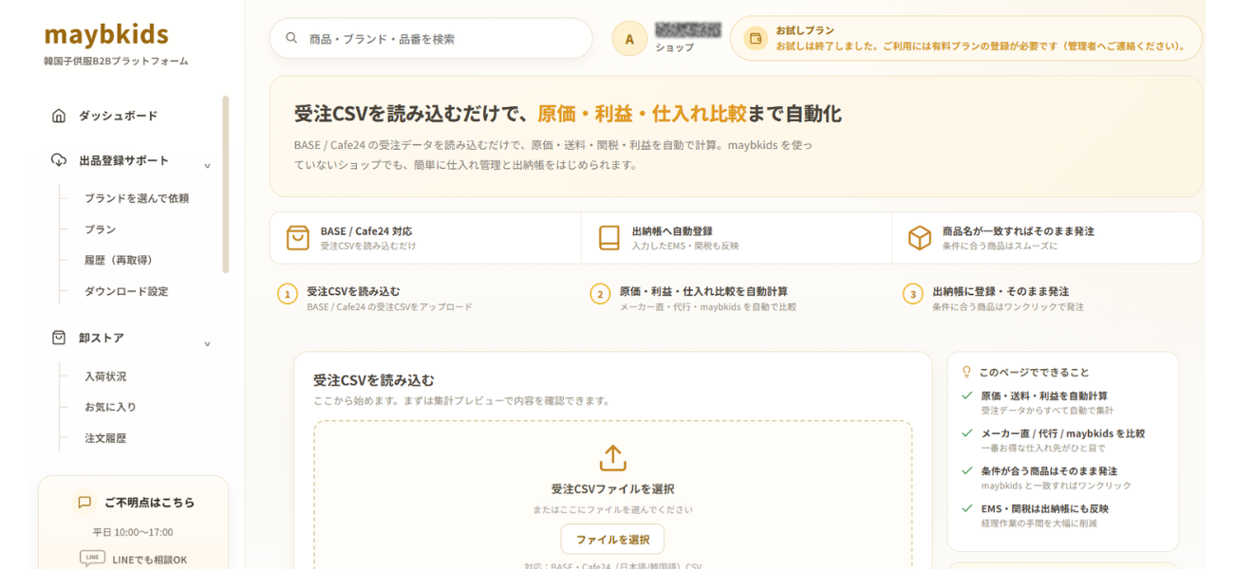
Task: Click the sidebar vertical scrollbar
Action: tap(225, 184)
